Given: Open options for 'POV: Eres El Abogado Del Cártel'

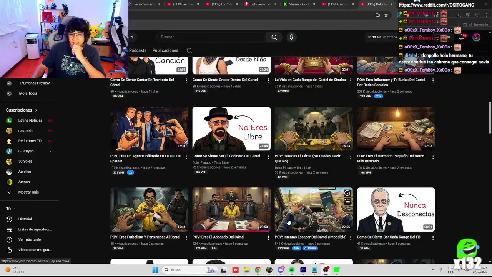Looking at the screenshot, I should [x=268, y=238].
